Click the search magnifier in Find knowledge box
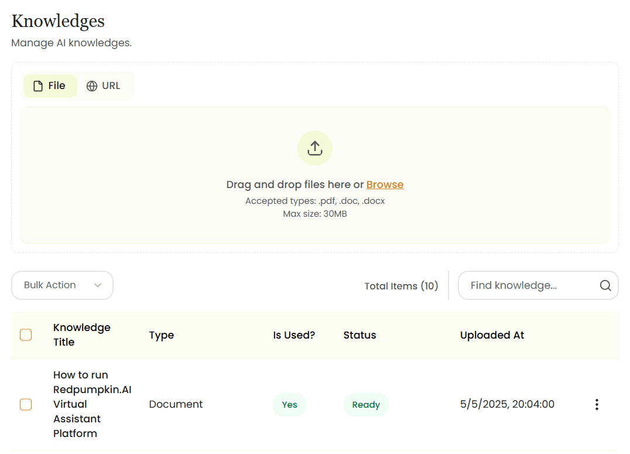 click(605, 285)
